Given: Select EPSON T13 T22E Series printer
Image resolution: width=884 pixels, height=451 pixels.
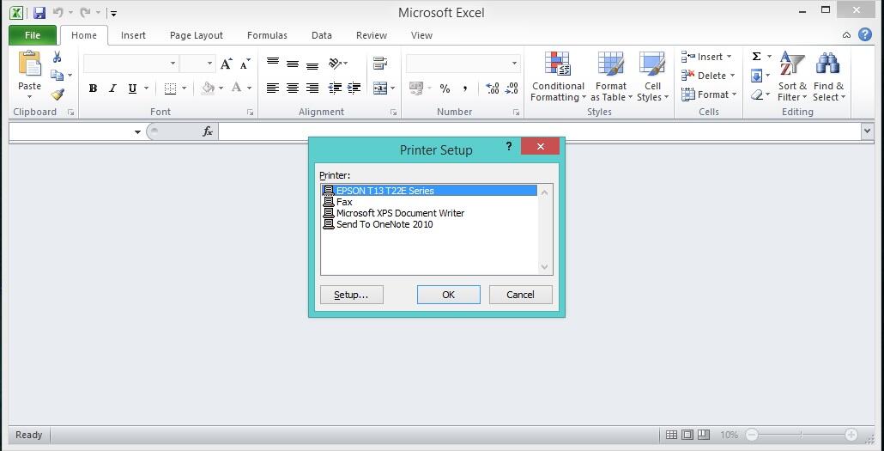Looking at the screenshot, I should (x=429, y=191).
